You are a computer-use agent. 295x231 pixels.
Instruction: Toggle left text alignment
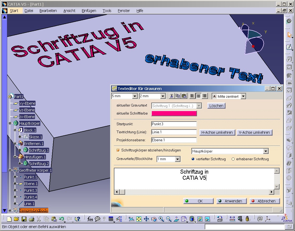(192, 96)
